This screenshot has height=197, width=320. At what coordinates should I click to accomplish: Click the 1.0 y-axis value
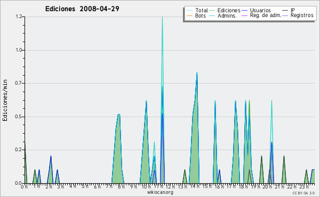coord(19,50)
